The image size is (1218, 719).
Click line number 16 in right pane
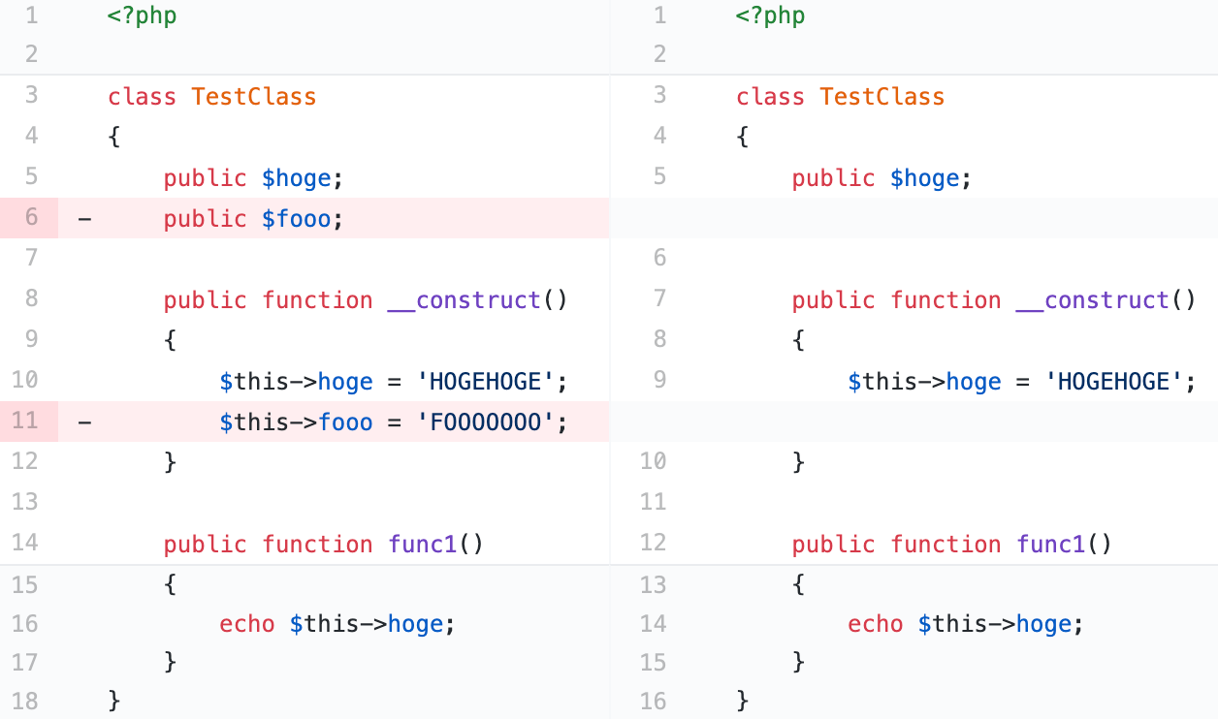pyautogui.click(x=654, y=700)
